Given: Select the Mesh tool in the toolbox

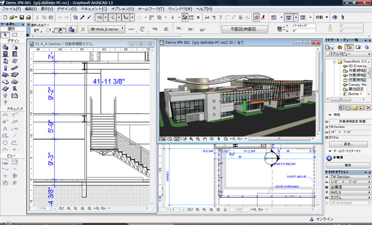Looking at the screenshot, I should 15,82.
